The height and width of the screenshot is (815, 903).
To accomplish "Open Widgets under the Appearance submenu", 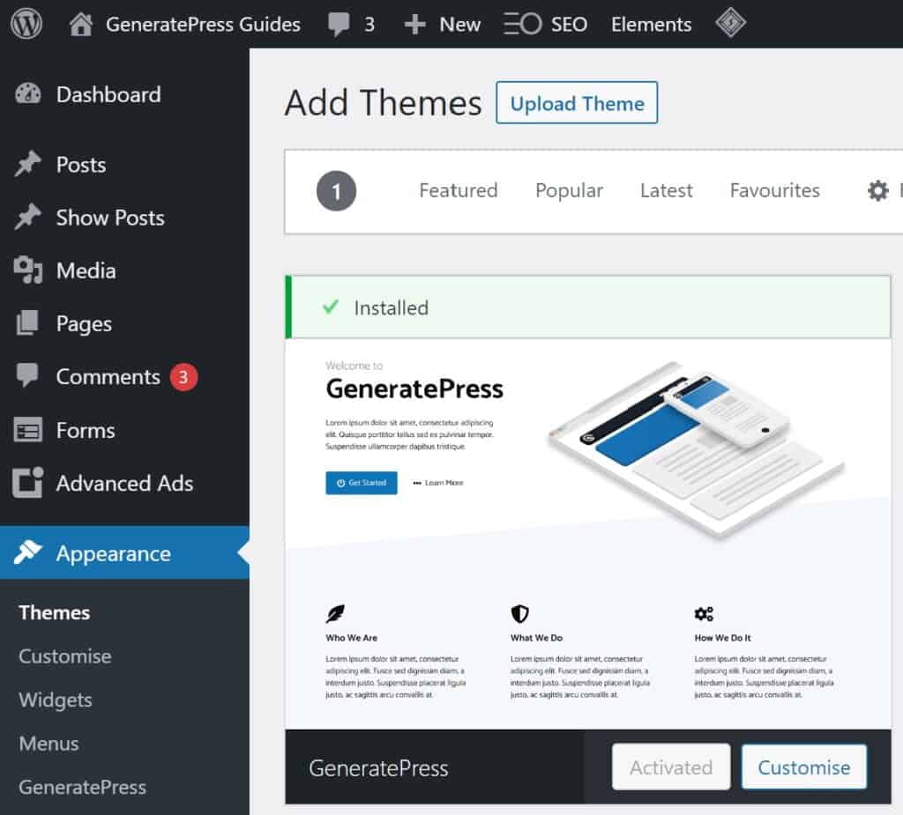I will 56,700.
